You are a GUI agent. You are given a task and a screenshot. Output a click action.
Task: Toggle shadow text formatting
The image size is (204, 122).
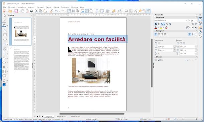(170, 24)
